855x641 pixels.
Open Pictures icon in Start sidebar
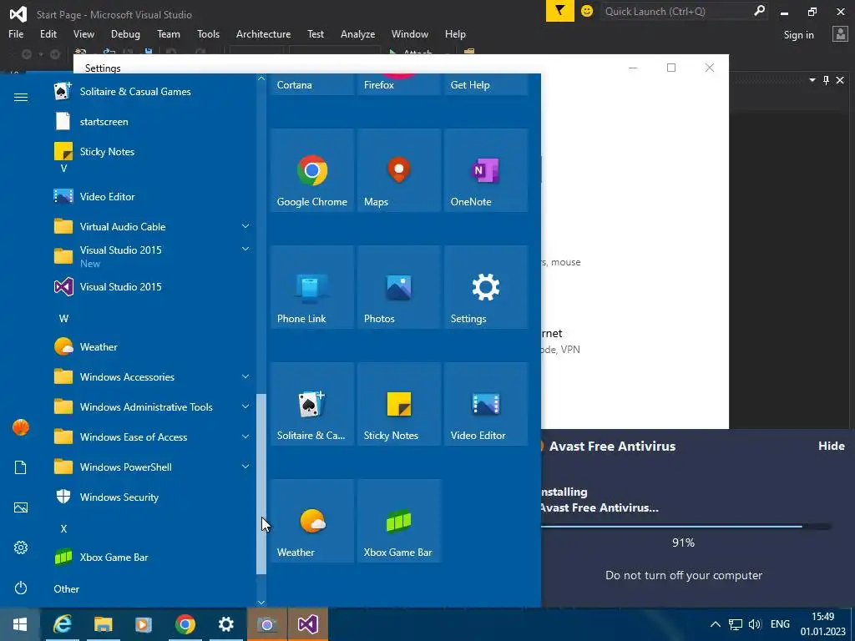tap(21, 507)
